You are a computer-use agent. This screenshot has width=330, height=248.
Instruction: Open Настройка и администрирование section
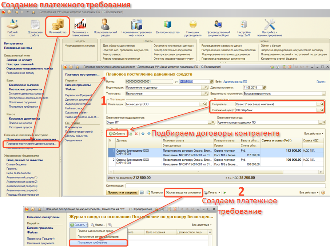coord(269,28)
